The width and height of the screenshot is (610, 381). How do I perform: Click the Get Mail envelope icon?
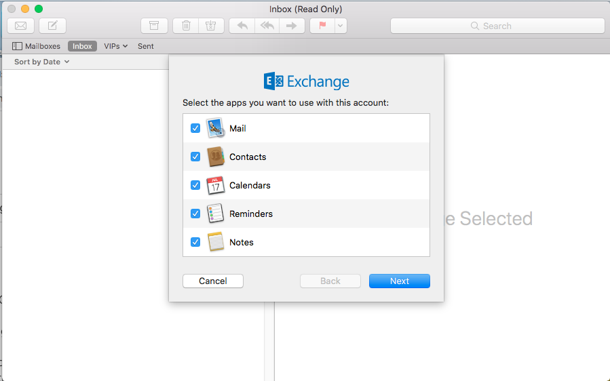pyautogui.click(x=20, y=26)
